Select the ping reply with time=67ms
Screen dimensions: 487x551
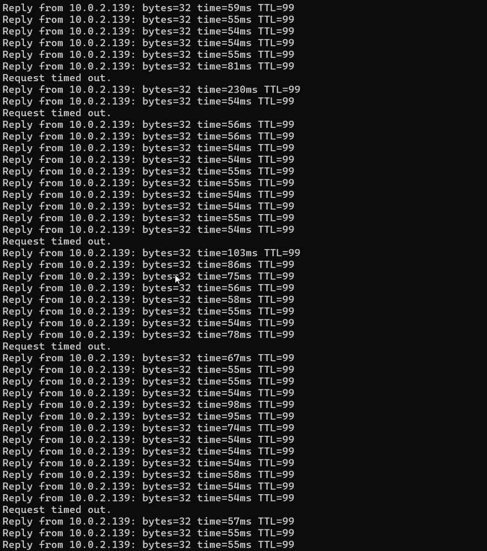[148, 358]
